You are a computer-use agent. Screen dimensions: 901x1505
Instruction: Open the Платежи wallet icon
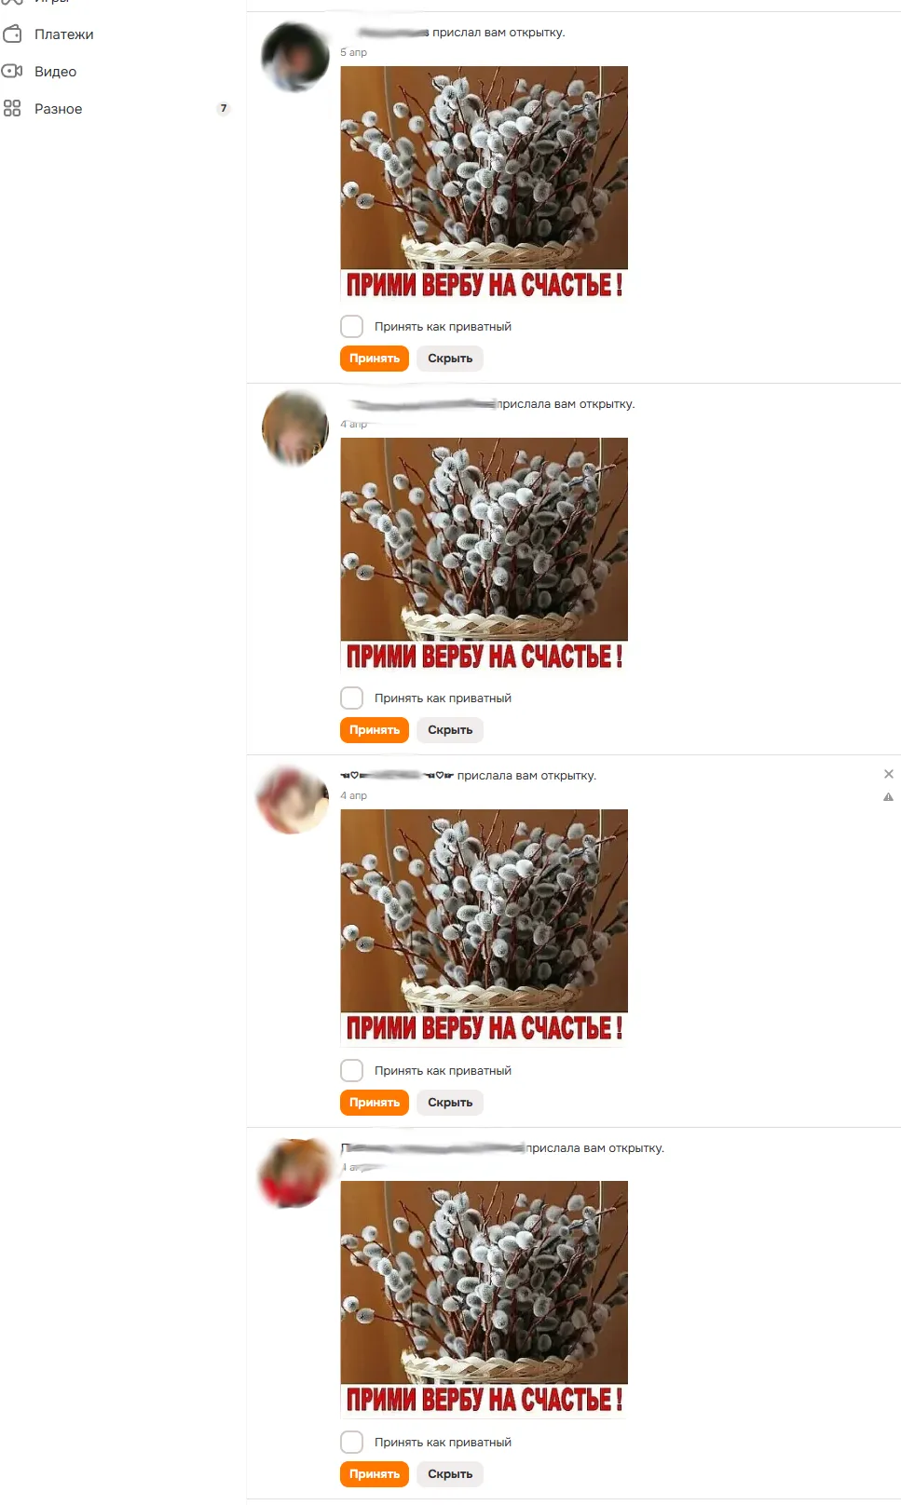pyautogui.click(x=12, y=34)
